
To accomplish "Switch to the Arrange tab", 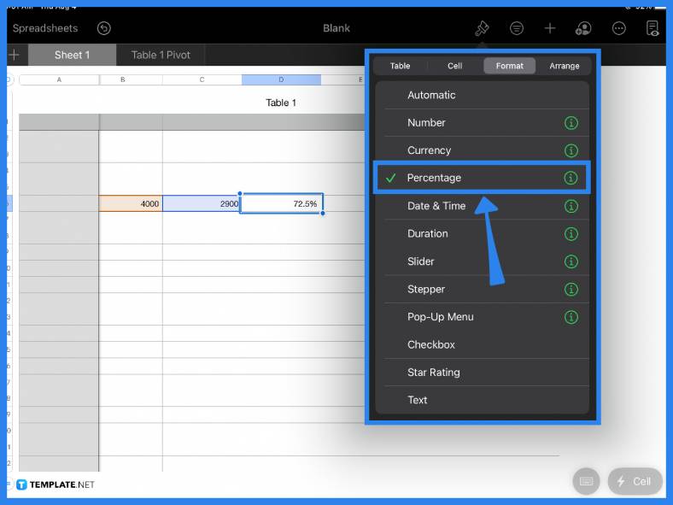I will click(x=564, y=66).
